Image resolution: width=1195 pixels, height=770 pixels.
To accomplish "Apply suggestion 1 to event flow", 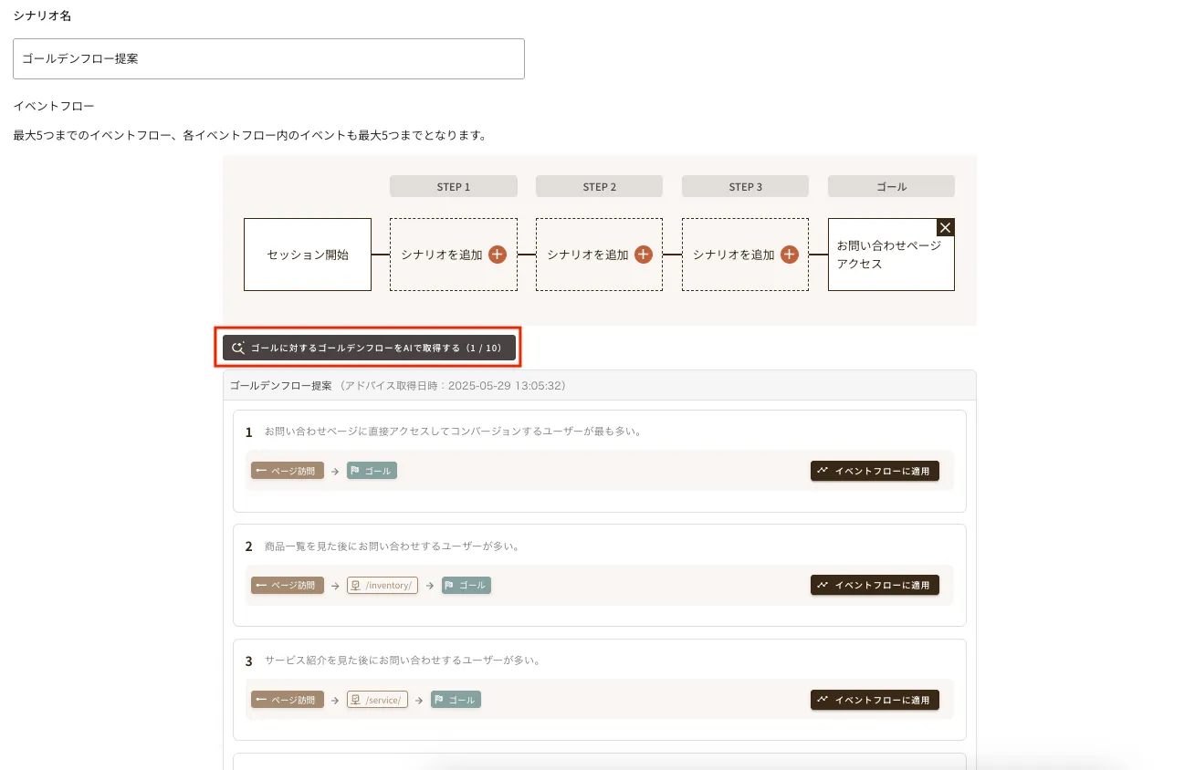I will [875, 471].
